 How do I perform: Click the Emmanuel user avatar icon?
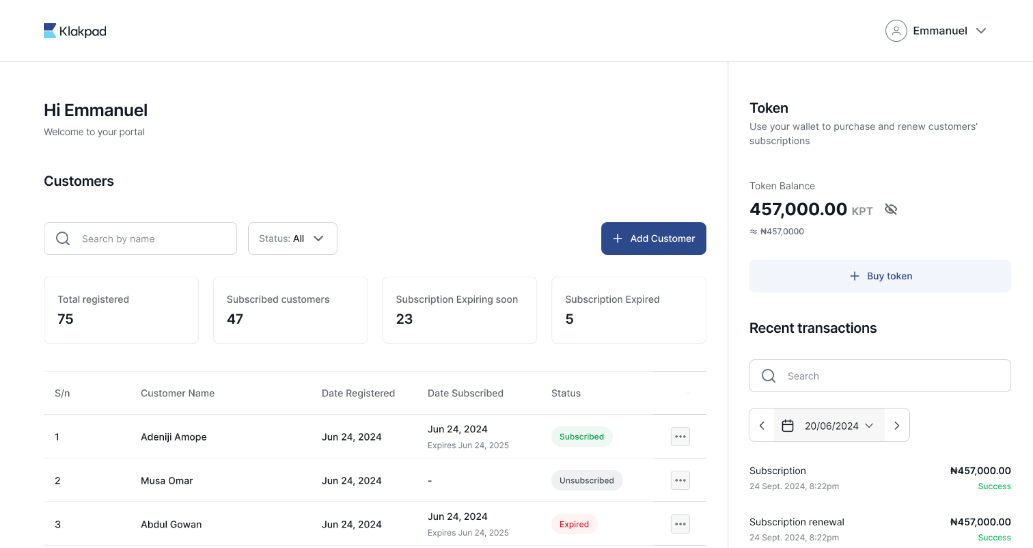[x=896, y=31]
